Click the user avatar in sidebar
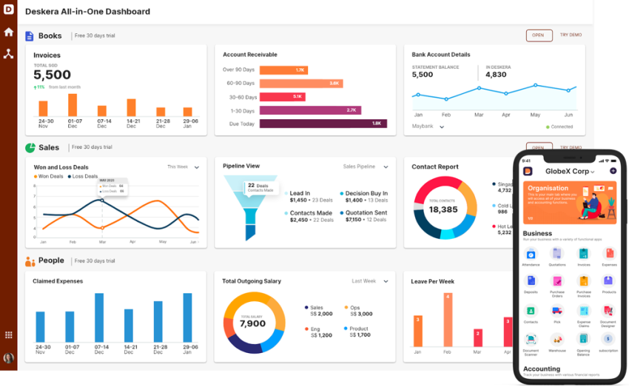The image size is (629, 387). (x=9, y=358)
